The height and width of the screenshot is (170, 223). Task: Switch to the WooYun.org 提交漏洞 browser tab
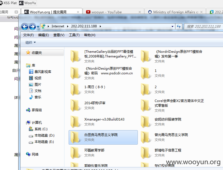click(x=52, y=12)
